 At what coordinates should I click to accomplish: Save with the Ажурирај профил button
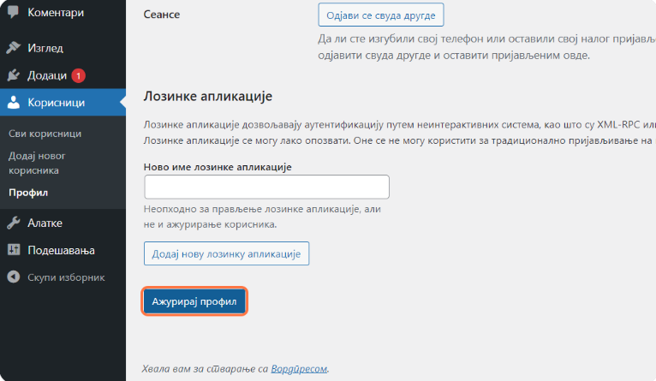[x=194, y=301]
